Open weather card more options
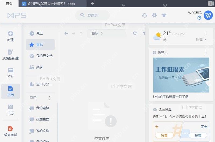 coord(206,33)
